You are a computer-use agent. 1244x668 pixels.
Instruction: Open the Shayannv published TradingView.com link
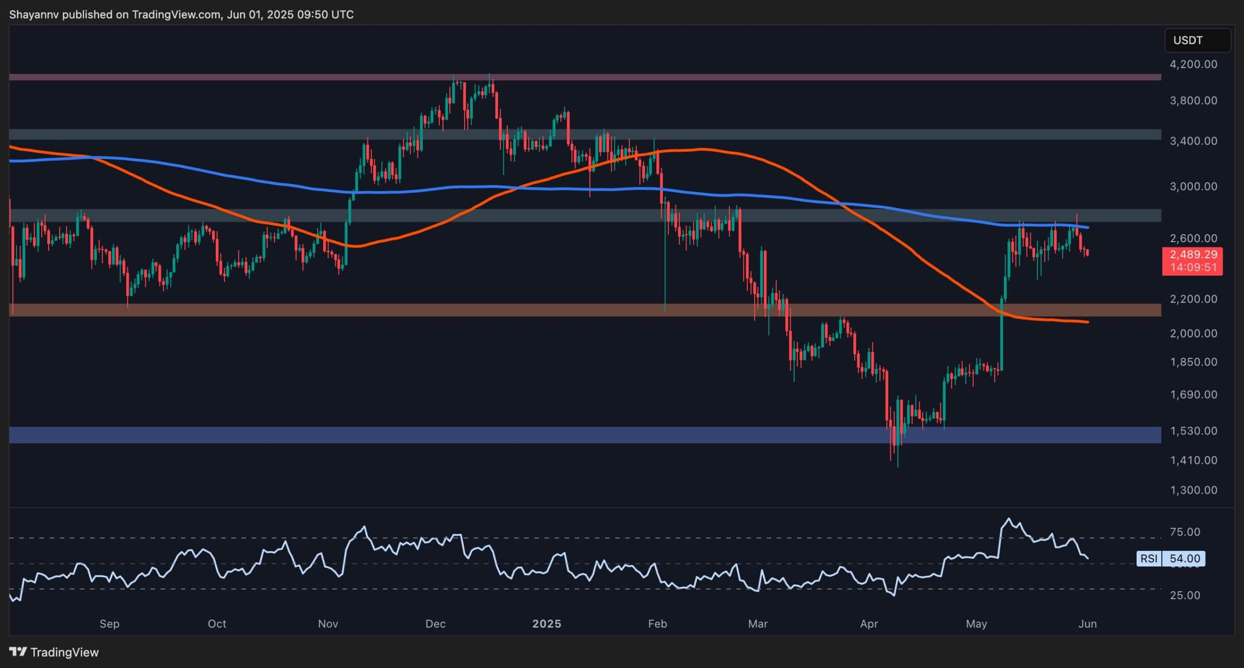(x=180, y=14)
